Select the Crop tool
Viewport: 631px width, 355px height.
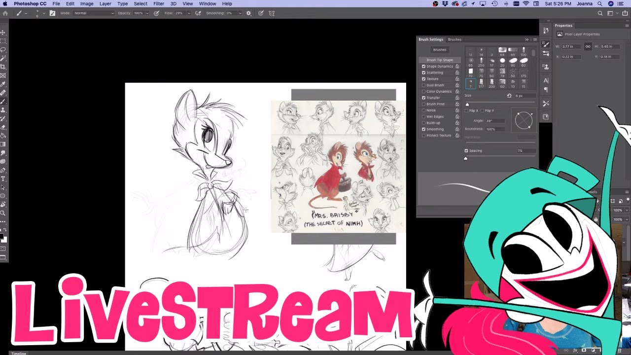click(3, 67)
